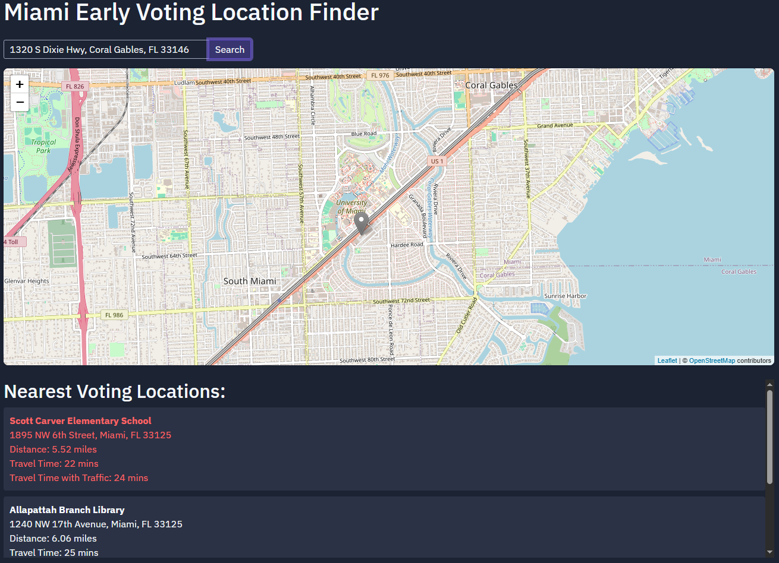Click the FL 976 route shield

pyautogui.click(x=380, y=75)
